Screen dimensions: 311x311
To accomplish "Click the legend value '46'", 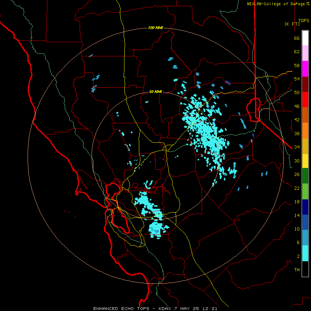I will pos(297,106).
